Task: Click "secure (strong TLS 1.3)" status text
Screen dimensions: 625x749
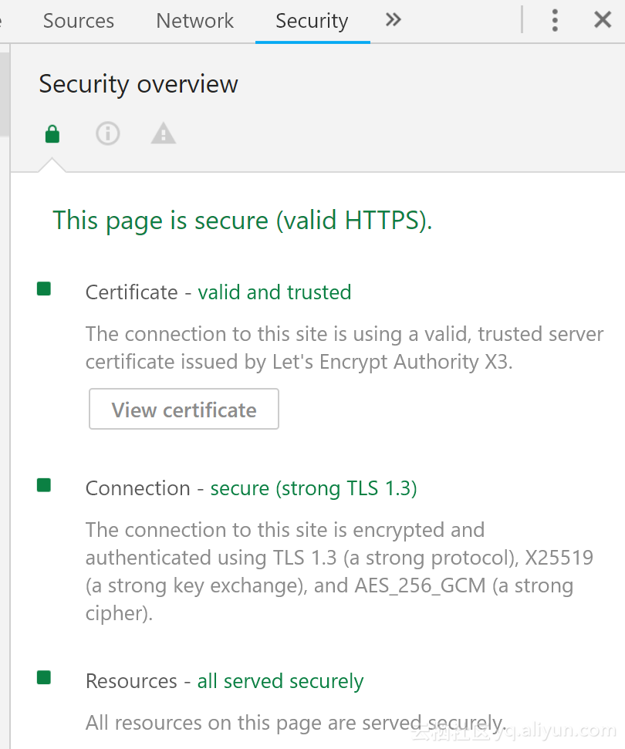Action: click(x=313, y=488)
